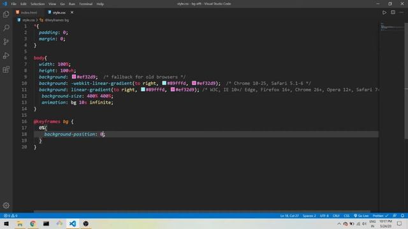408x229 pixels.
Task: Click Spaces: 2 indentation setting
Action: [x=309, y=216]
